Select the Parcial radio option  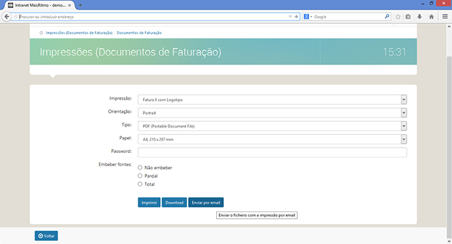pyautogui.click(x=140, y=176)
